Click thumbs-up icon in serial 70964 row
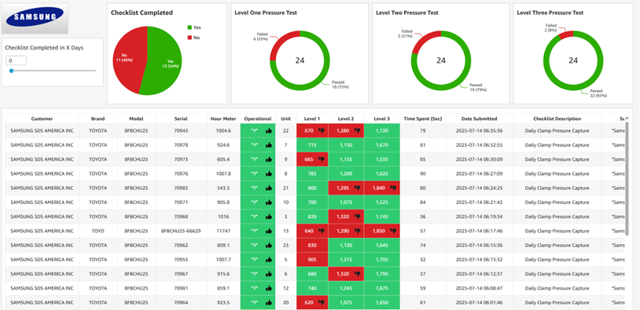640x310 pixels. tap(269, 303)
